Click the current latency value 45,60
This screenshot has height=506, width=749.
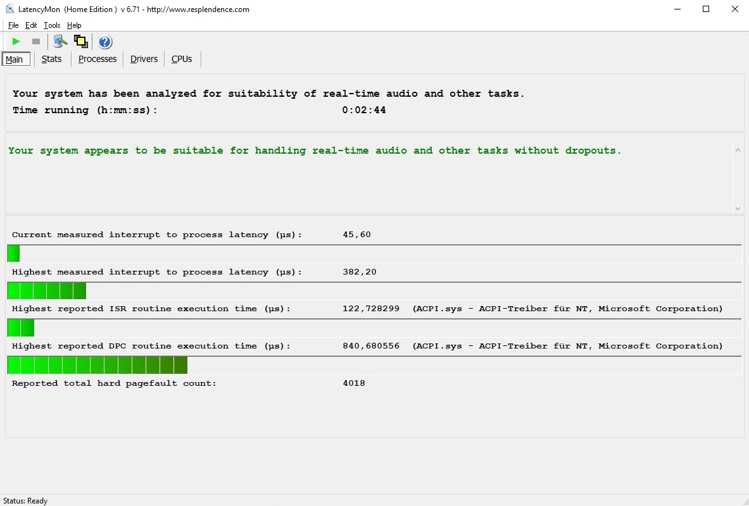pyautogui.click(x=357, y=235)
